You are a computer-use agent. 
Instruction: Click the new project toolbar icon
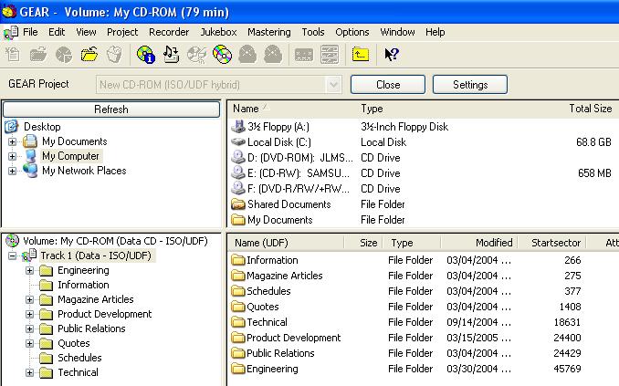pos(13,54)
